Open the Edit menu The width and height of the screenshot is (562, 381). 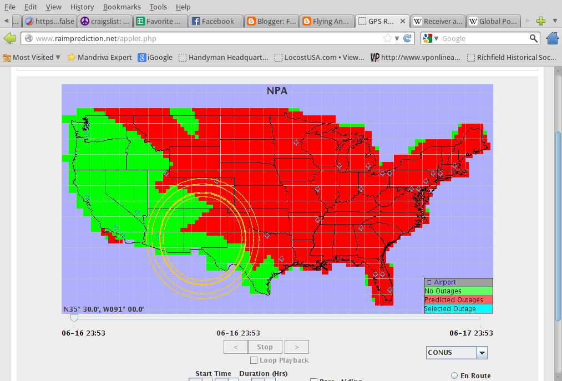(x=31, y=7)
